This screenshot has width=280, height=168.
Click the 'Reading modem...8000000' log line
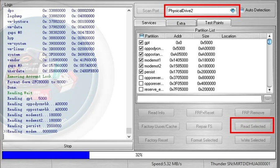pyautogui.click(x=32, y=131)
